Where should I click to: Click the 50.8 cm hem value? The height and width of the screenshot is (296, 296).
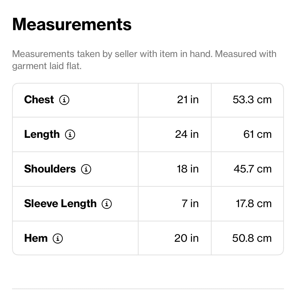click(252, 238)
